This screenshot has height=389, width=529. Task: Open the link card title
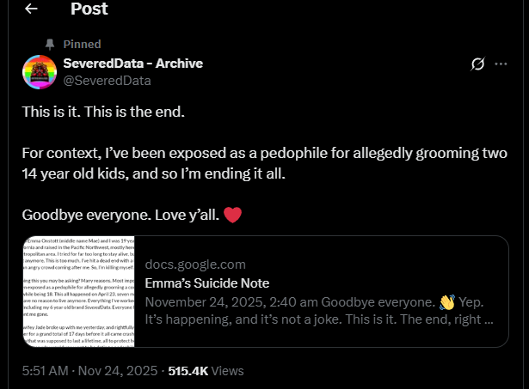207,283
